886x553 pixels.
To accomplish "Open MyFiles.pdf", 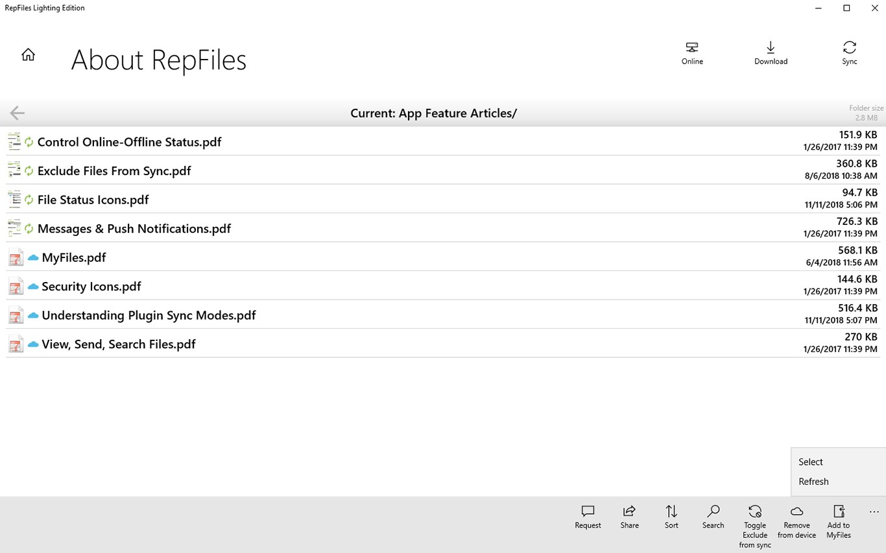I will tap(74, 257).
